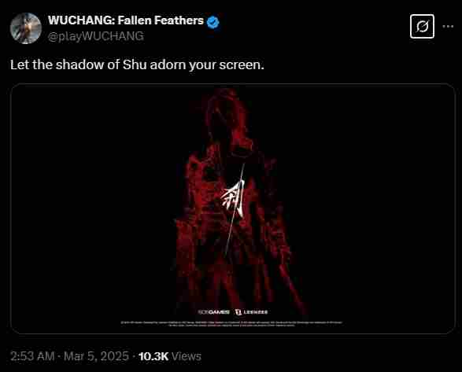Click the Views label beside the count
Image resolution: width=462 pixels, height=372 pixels.
[x=187, y=356]
